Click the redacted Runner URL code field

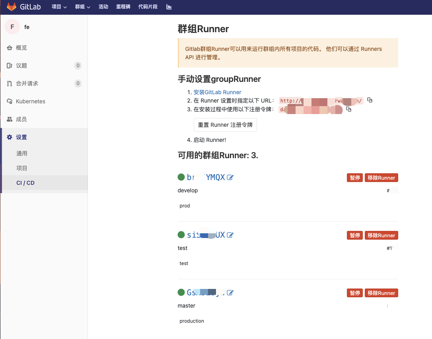point(321,101)
